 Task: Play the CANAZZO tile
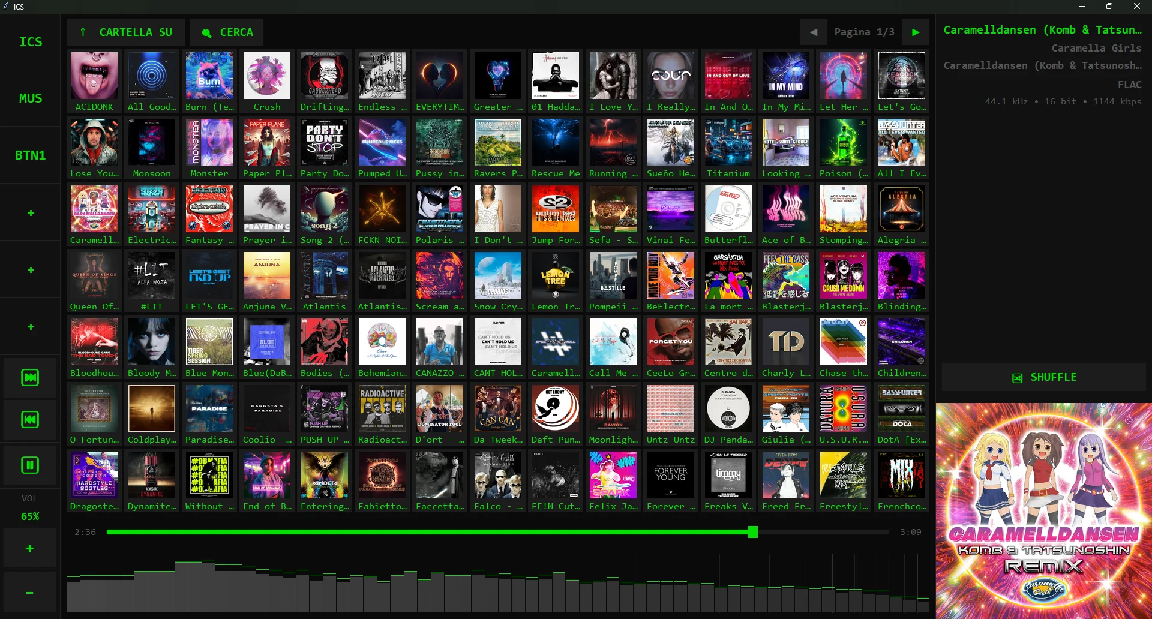[440, 348]
